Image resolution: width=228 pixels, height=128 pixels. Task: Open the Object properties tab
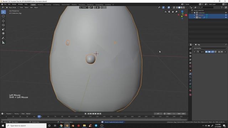coord(190,70)
